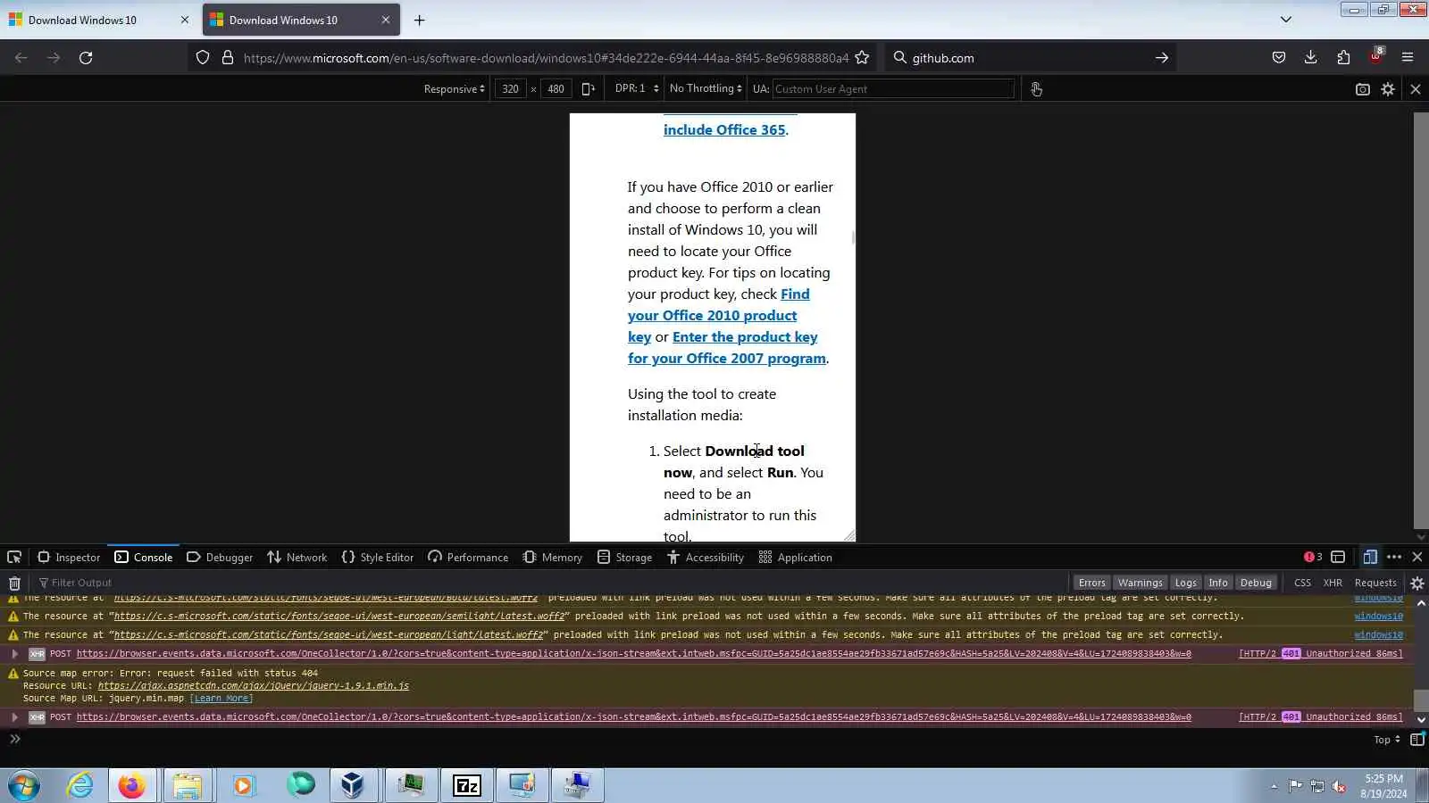Open the Firefox downloads panel
1429x803 pixels.
tap(1310, 58)
